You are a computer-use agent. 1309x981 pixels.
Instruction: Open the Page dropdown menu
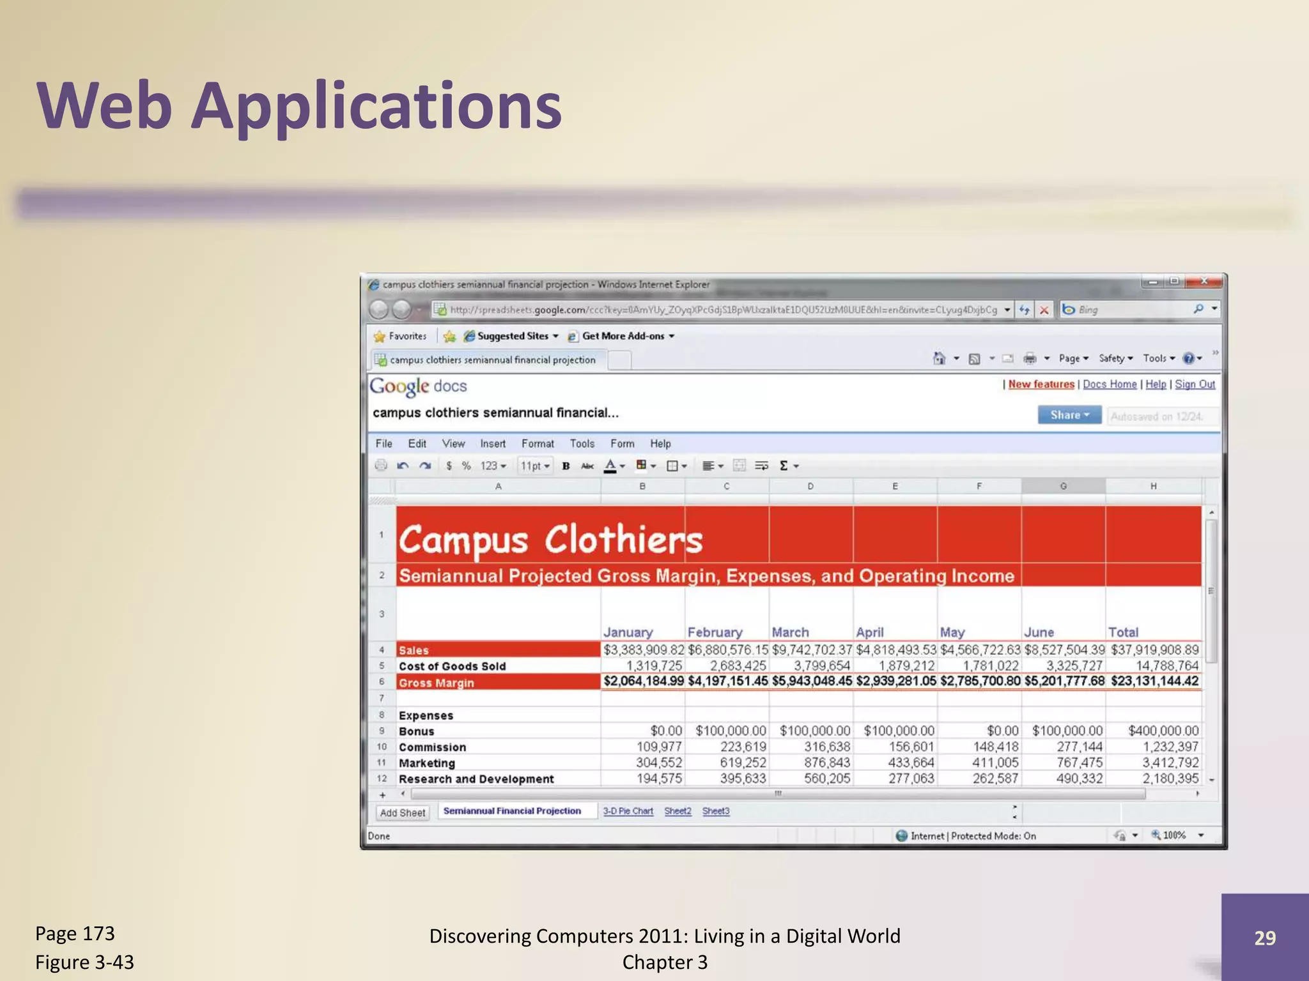point(1074,358)
